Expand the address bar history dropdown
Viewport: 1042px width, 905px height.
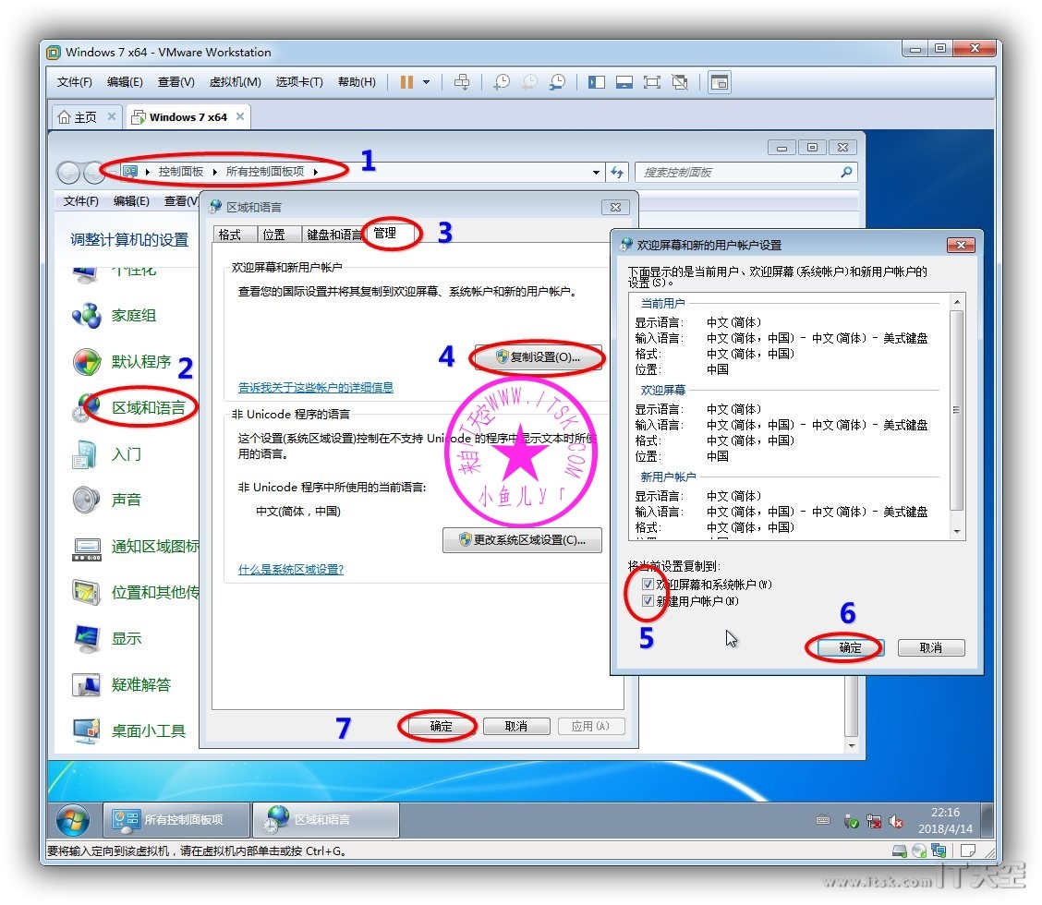(x=596, y=173)
